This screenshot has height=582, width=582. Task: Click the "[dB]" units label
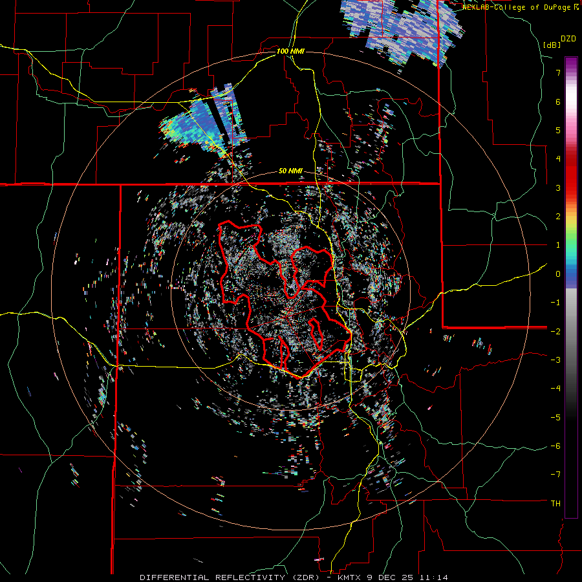552,45
